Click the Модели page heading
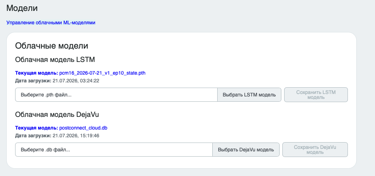This screenshot has height=176, width=375. pyautogui.click(x=22, y=8)
